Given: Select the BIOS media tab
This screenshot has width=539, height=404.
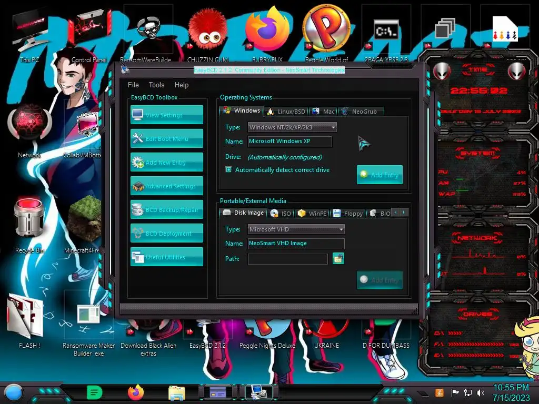Looking at the screenshot, I should tap(380, 214).
